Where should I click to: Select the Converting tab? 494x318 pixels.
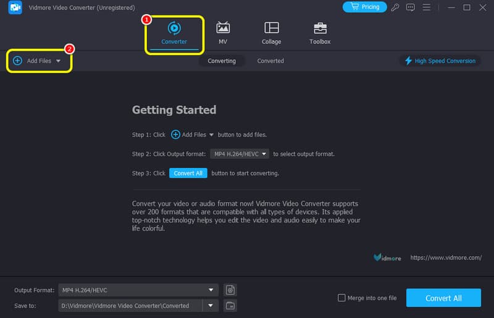[222, 61]
